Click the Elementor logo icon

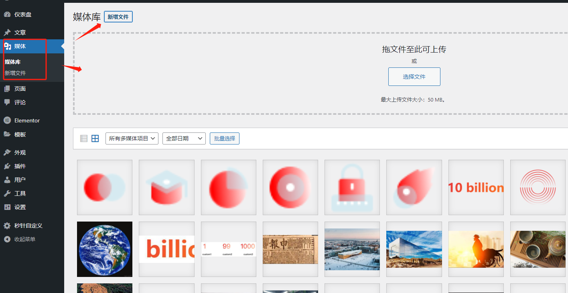coord(7,120)
